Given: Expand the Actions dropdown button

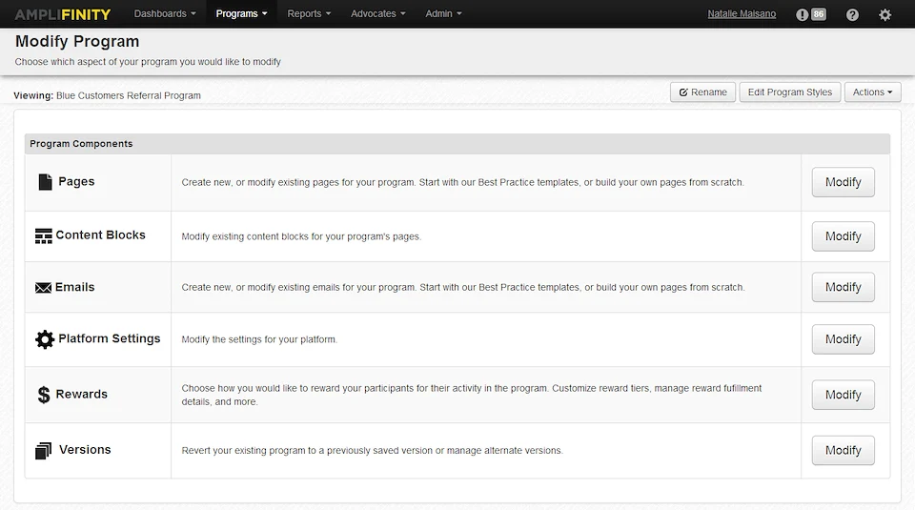Looking at the screenshot, I should pos(872,92).
